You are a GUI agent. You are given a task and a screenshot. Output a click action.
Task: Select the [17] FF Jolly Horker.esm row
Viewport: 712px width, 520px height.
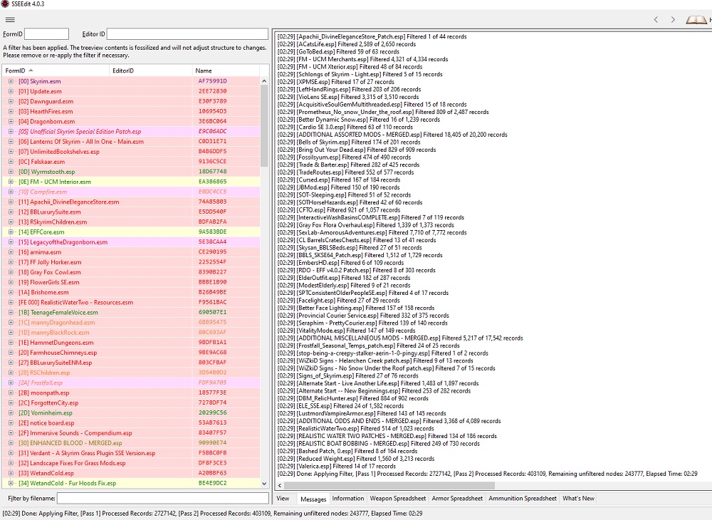[131, 262]
